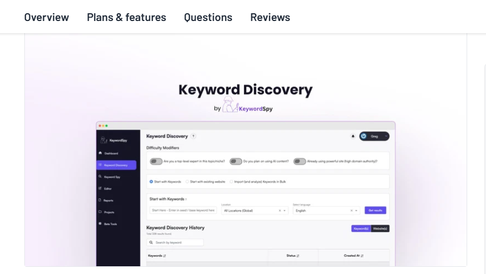Clear the All Locations selection with X
This screenshot has width=486, height=274.
pos(280,210)
